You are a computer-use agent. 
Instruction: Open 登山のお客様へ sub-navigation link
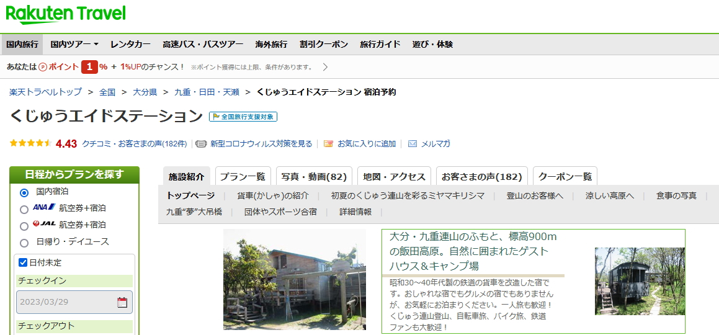(x=535, y=195)
